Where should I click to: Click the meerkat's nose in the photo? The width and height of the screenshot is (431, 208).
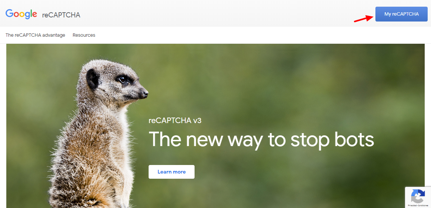[145, 94]
